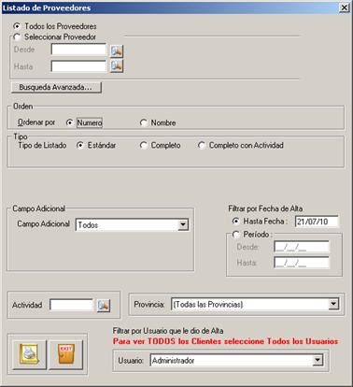Click the Busqueda Avanzada button
Screen dimensions: 353x387
pos(56,87)
